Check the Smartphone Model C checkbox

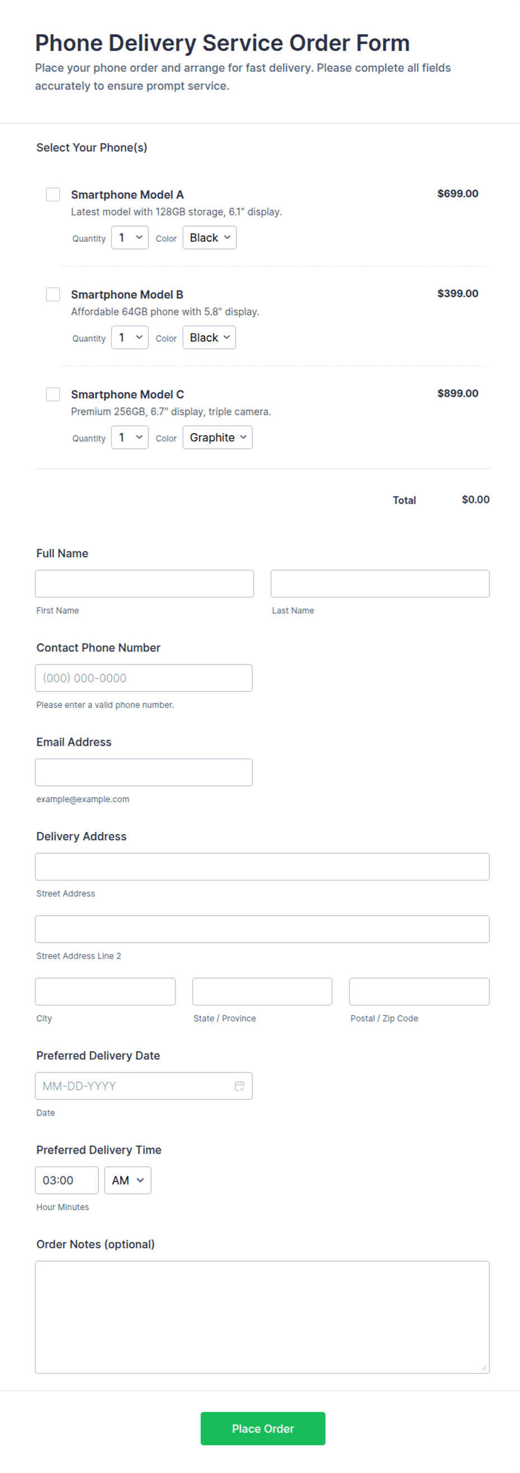[x=53, y=394]
